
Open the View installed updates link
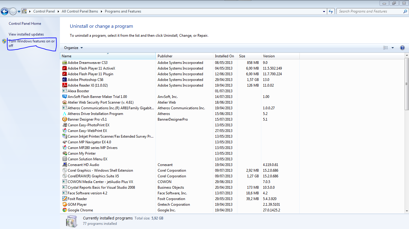(26, 34)
